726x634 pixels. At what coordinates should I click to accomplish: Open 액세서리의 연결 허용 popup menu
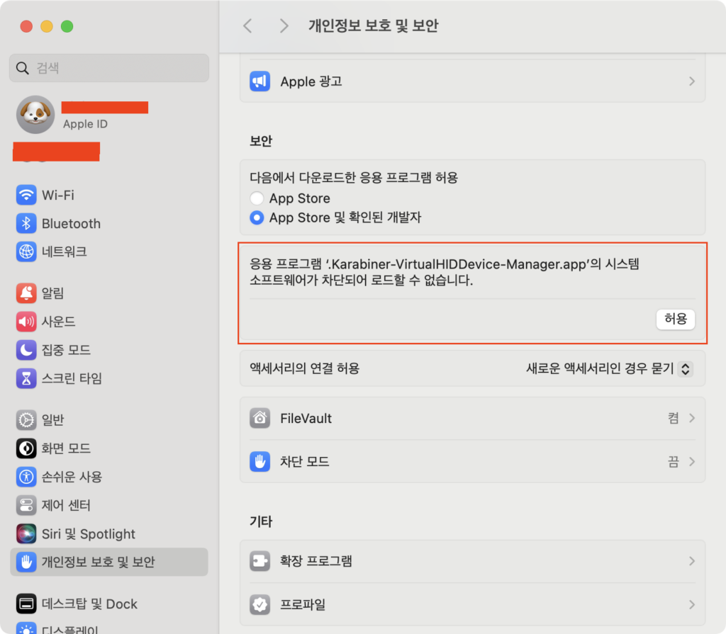(686, 369)
